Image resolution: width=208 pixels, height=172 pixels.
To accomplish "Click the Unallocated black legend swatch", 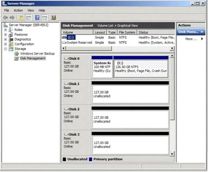I will 64,159.
